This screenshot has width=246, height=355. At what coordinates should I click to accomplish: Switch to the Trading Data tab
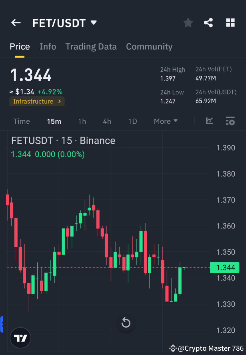click(x=91, y=46)
